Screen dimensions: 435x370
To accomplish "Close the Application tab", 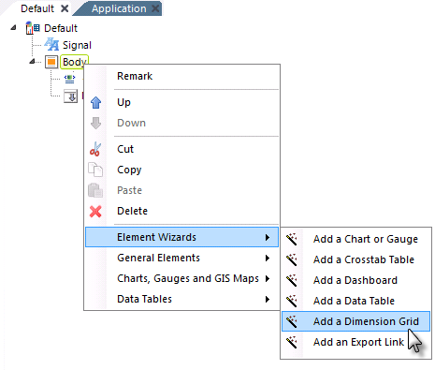I will [155, 8].
